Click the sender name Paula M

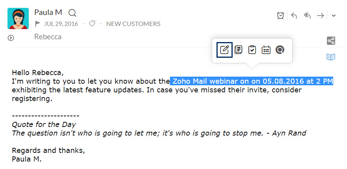[48, 12]
